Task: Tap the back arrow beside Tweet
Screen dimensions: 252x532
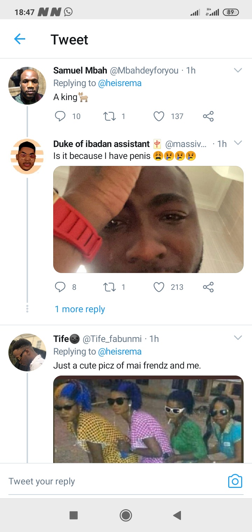Action: pyautogui.click(x=20, y=39)
